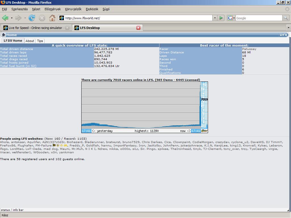This screenshot has height=218, width=291.
Task: Click the highest: 11390 label
Action: pyautogui.click(x=147, y=131)
